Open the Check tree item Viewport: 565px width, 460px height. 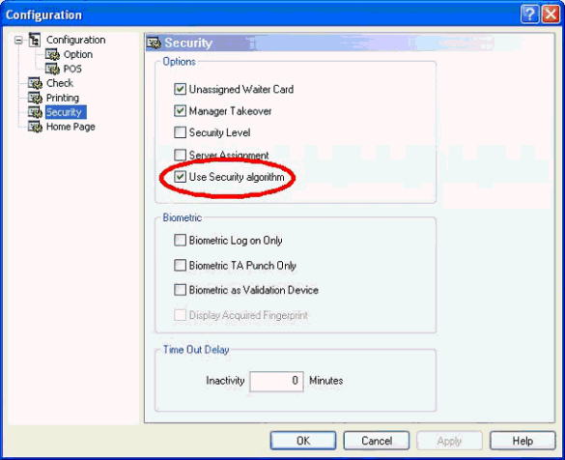pos(60,83)
